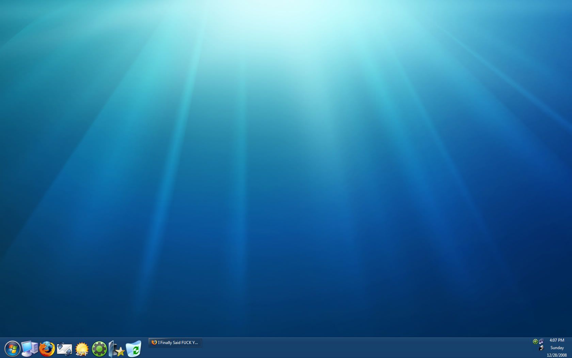Click the 12/28/2008 date
The height and width of the screenshot is (358, 572).
pyautogui.click(x=557, y=355)
